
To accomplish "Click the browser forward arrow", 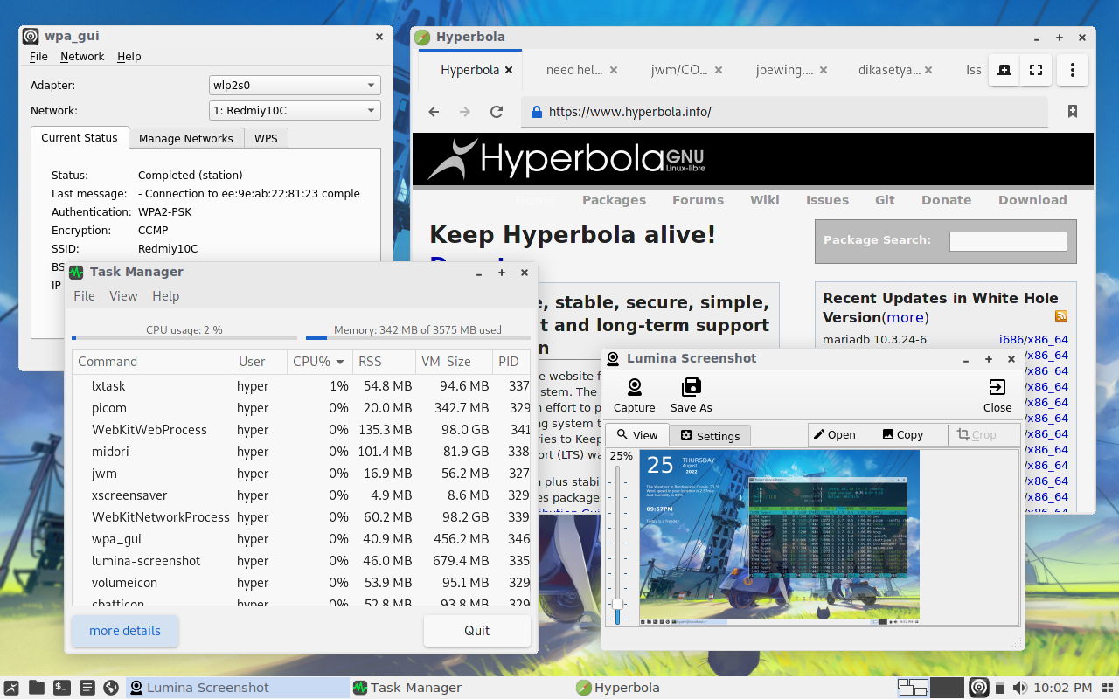I will [x=465, y=112].
